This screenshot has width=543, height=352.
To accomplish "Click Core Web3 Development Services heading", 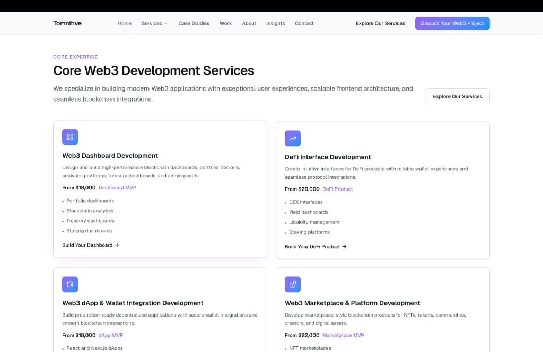I will [154, 70].
